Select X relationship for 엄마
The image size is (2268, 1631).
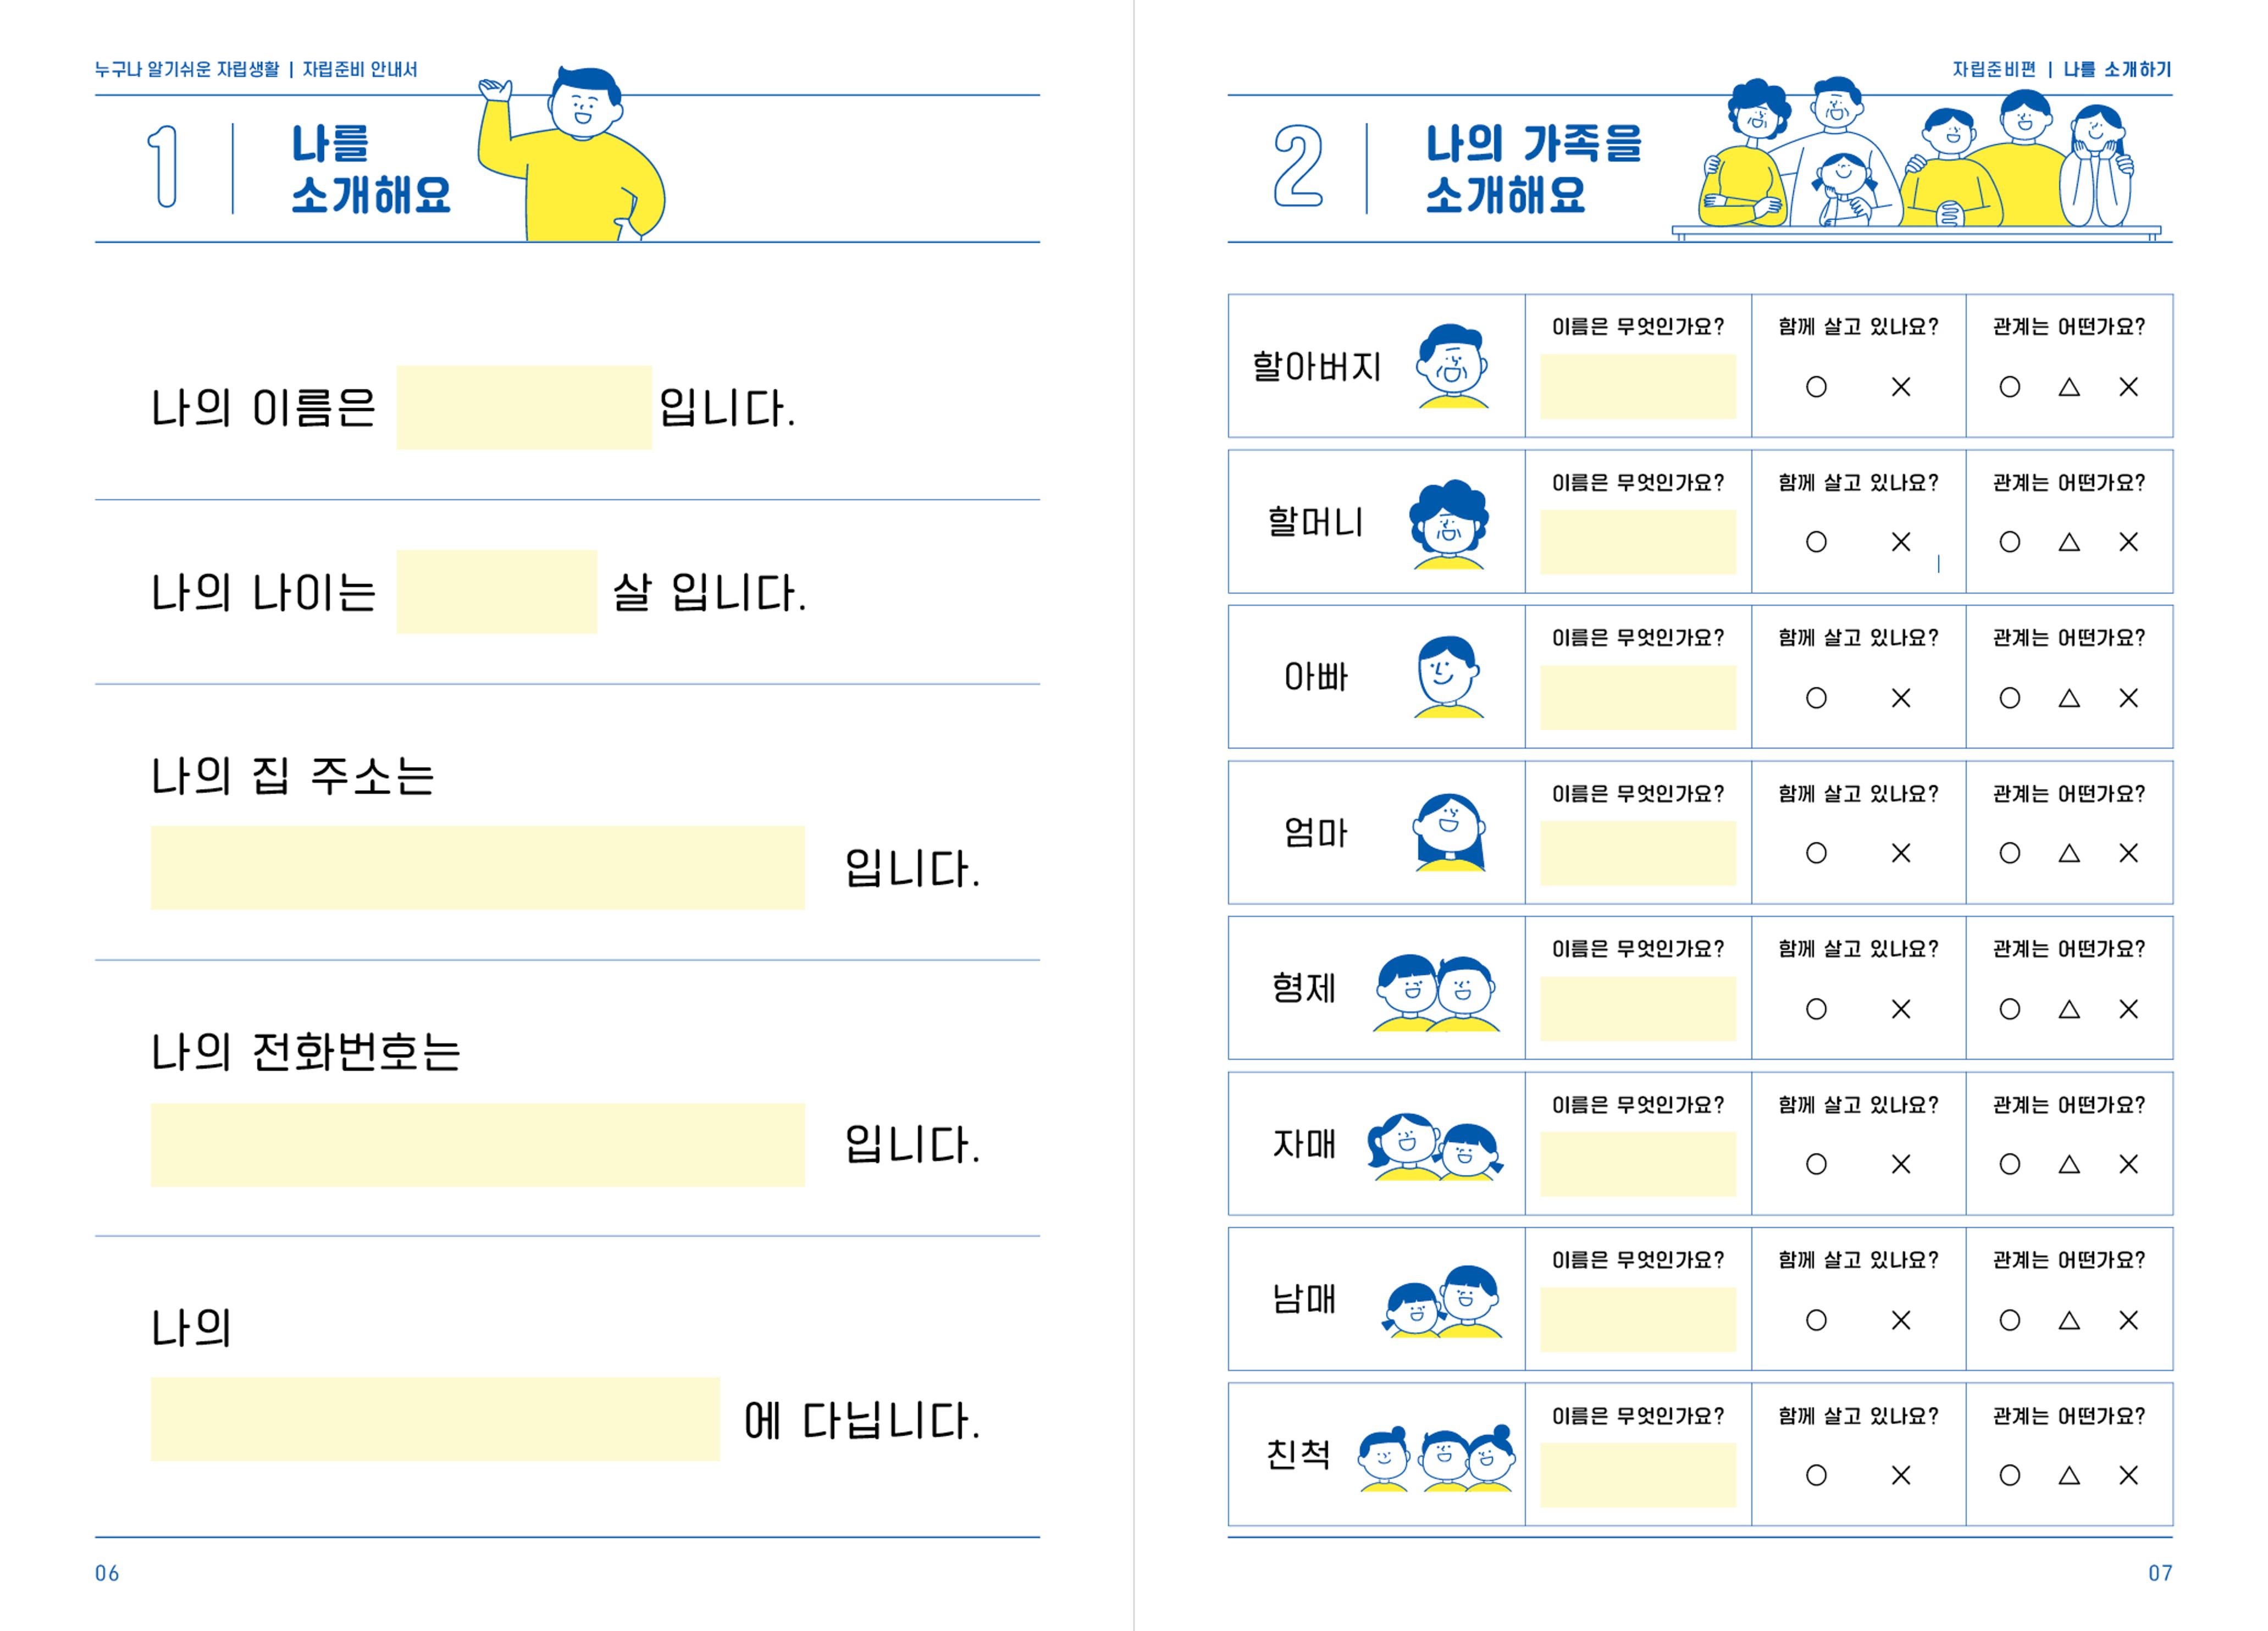2129,853
